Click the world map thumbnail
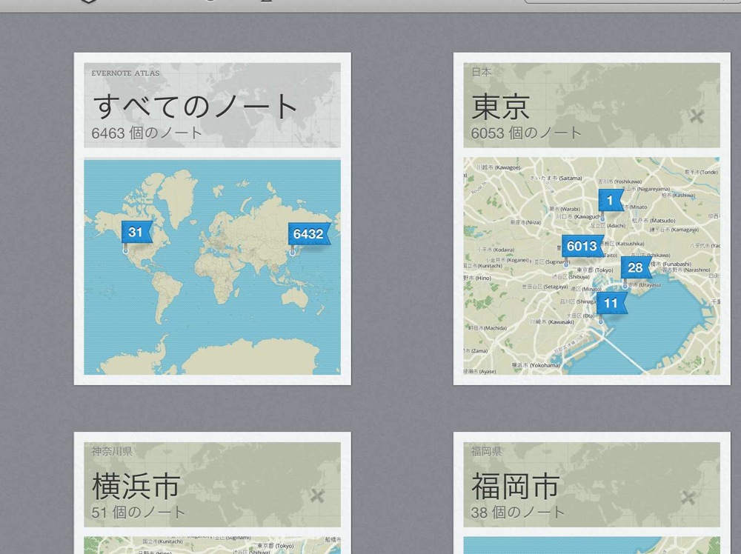The width and height of the screenshot is (741, 554). click(212, 267)
